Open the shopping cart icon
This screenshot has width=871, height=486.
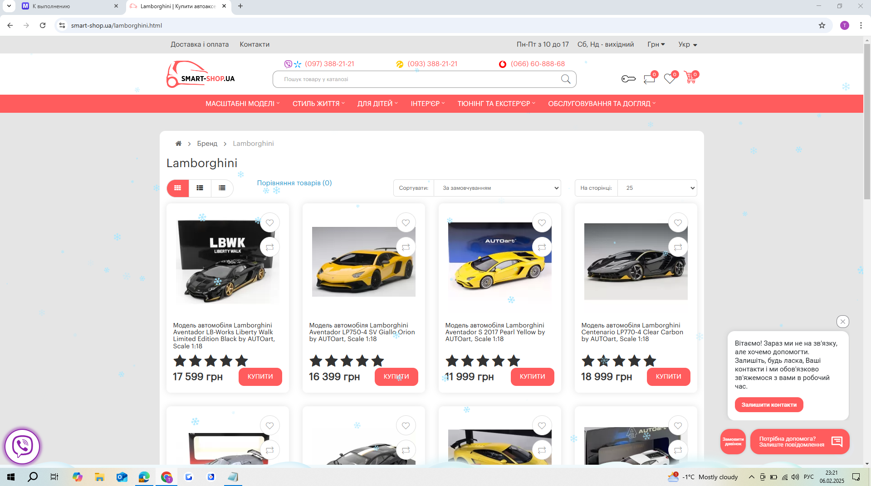[690, 78]
